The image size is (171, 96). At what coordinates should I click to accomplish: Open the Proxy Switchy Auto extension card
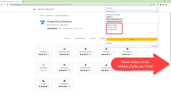64,51
